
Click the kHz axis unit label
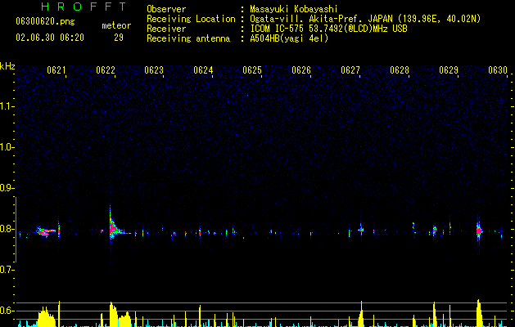tap(7, 66)
